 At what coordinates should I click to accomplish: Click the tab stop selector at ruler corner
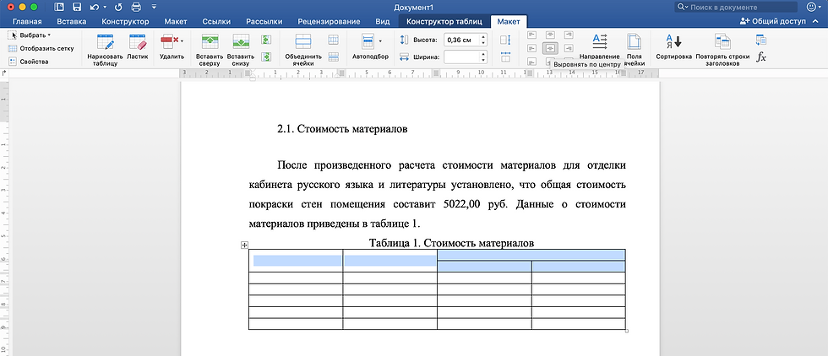(4, 73)
